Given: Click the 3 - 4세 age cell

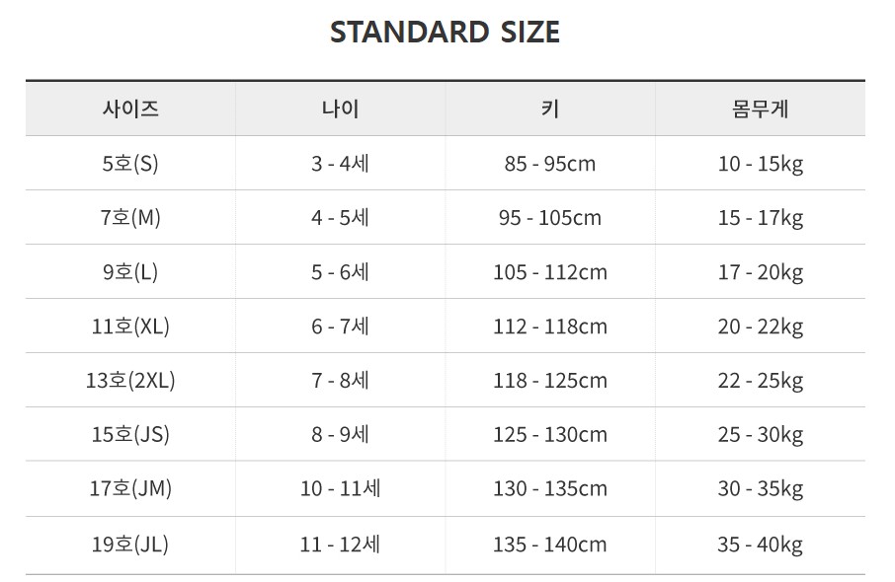Looking at the screenshot, I should pos(340,164).
